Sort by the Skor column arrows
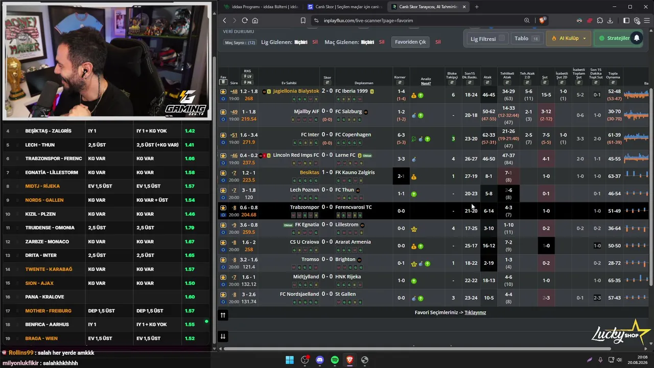 (x=327, y=83)
